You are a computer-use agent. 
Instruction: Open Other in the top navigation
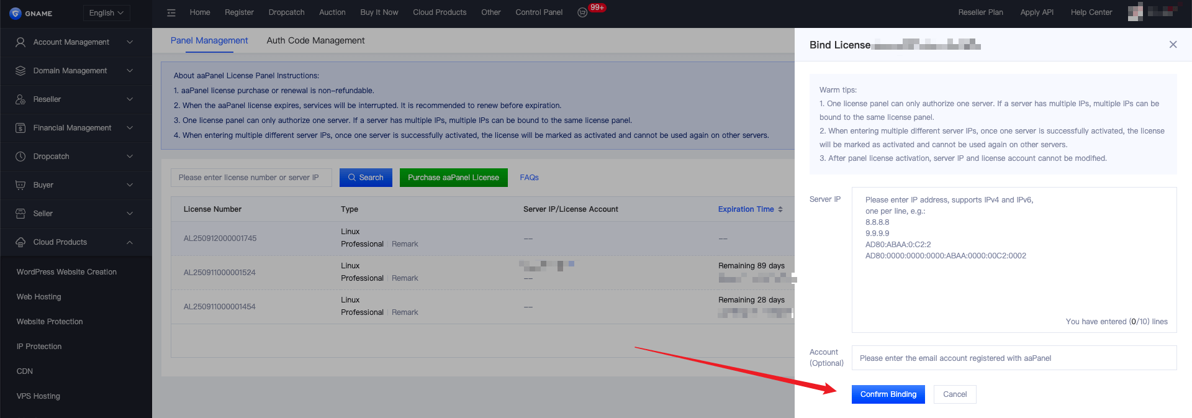point(491,12)
